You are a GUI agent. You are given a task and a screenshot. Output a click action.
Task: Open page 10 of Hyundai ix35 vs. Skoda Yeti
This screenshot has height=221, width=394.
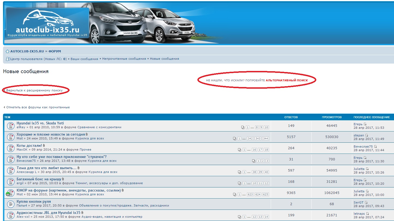266,127
